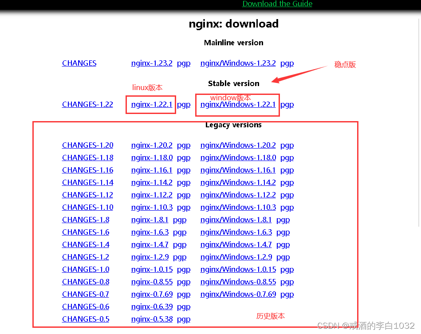Open pgp signature next to nginx-0.6.39
The width and height of the screenshot is (421, 334).
tap(184, 307)
